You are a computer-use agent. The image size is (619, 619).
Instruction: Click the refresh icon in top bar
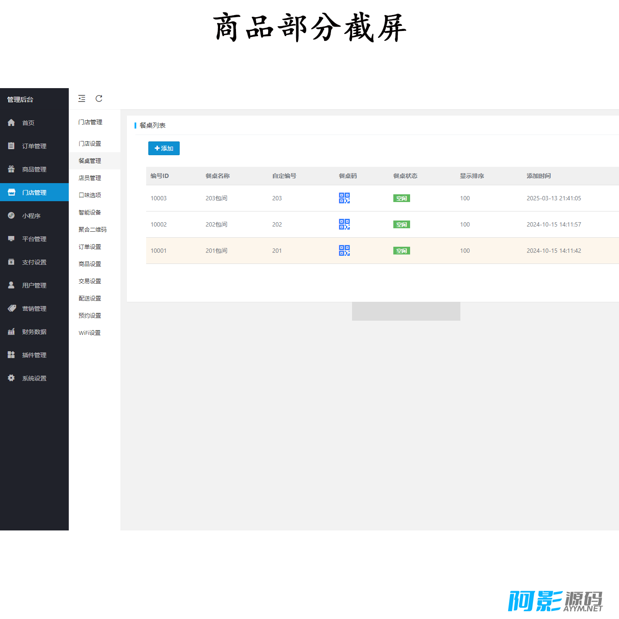(99, 98)
